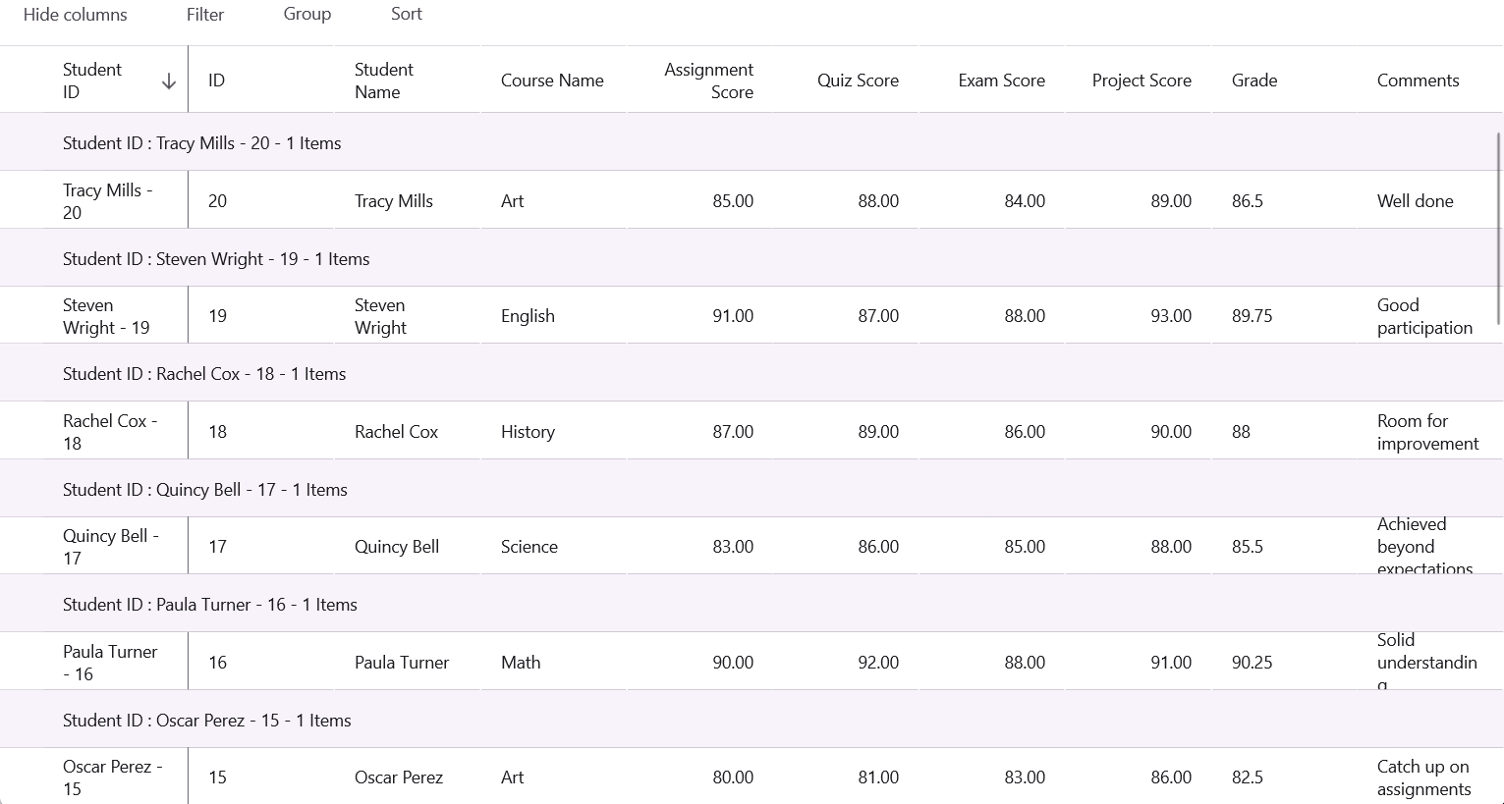Viewport: 1504px width, 804px height.
Task: Sort by the Course Name column header
Action: 552,80
